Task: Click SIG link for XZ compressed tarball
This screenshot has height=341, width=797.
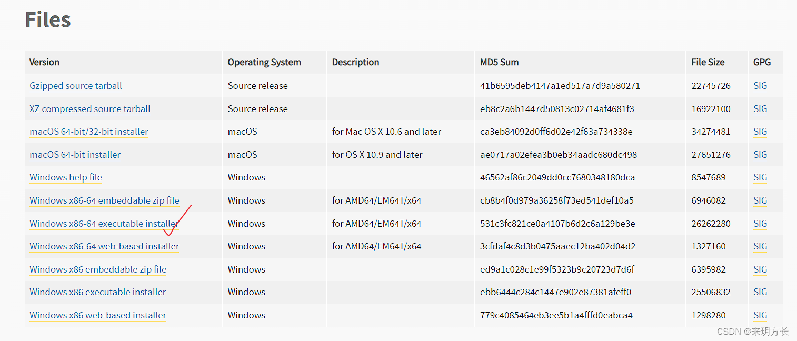Action: (x=760, y=109)
